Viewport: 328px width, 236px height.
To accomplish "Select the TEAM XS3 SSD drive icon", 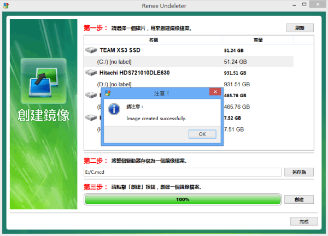I will pyautogui.click(x=91, y=50).
